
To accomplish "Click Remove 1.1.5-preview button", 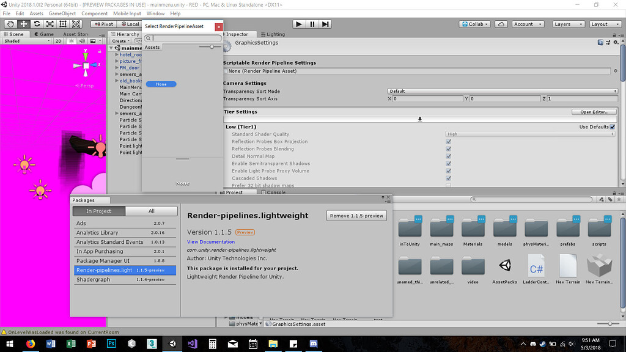I will (x=356, y=216).
